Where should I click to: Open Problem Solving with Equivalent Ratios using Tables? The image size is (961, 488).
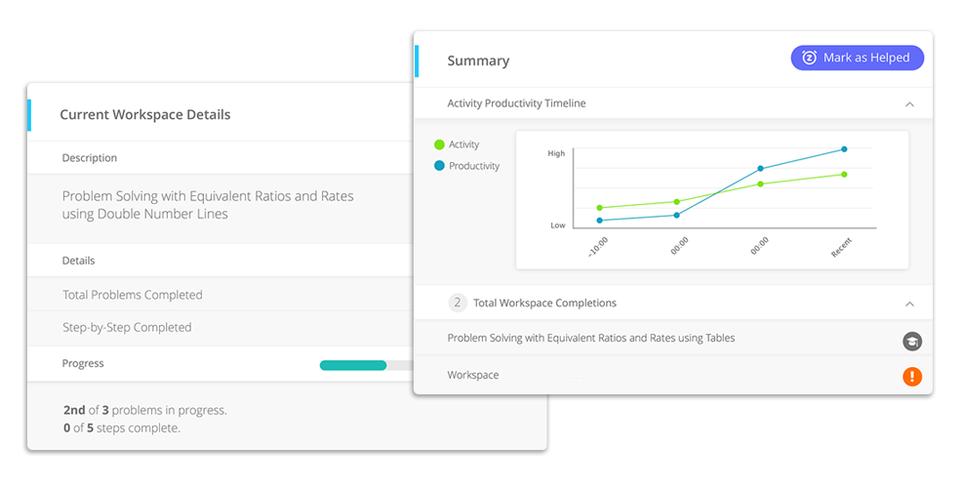click(590, 338)
